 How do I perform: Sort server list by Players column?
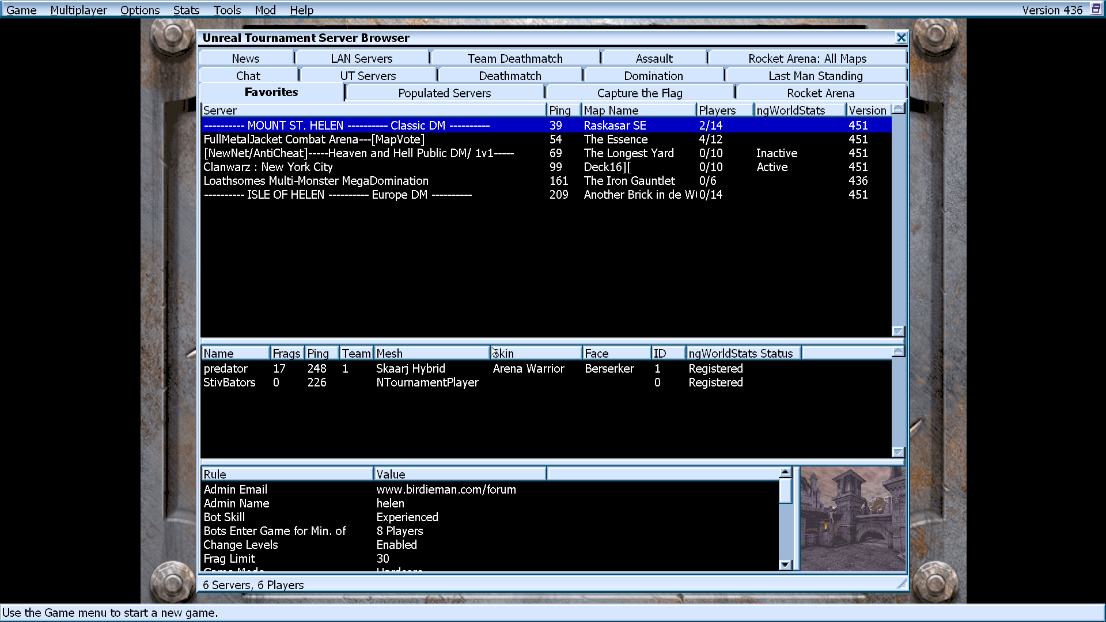725,110
